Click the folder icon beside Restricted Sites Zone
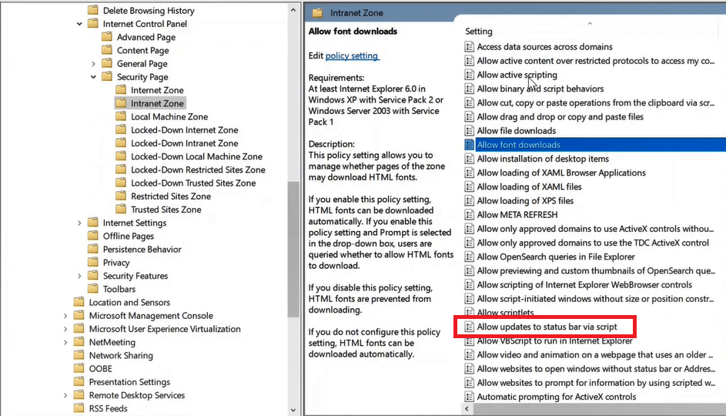 [x=121, y=196]
